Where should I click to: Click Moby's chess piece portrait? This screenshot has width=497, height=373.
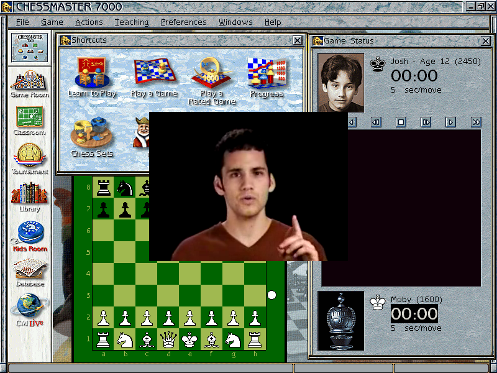pyautogui.click(x=340, y=321)
